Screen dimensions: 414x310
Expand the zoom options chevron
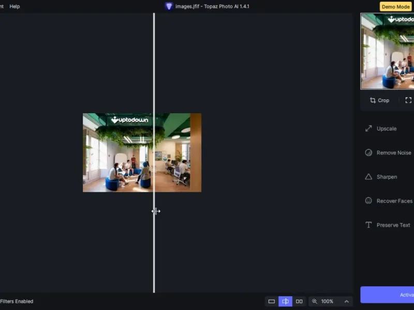click(x=347, y=301)
